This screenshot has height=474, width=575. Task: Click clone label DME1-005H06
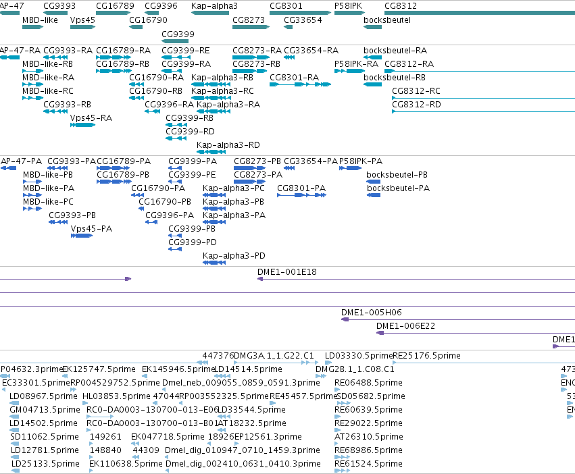pyautogui.click(x=372, y=313)
